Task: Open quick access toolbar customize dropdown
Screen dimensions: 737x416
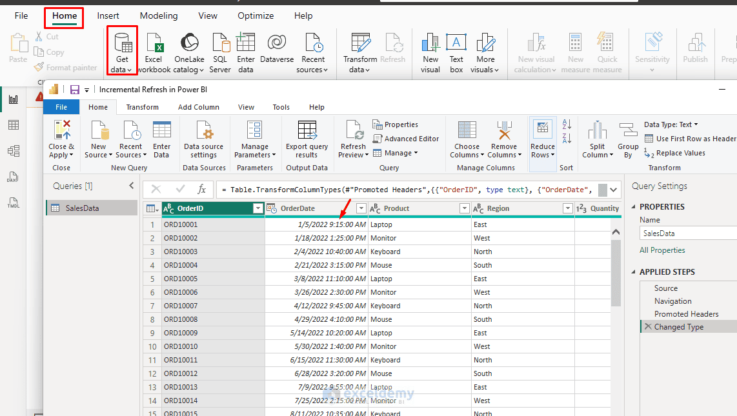Action: 86,90
